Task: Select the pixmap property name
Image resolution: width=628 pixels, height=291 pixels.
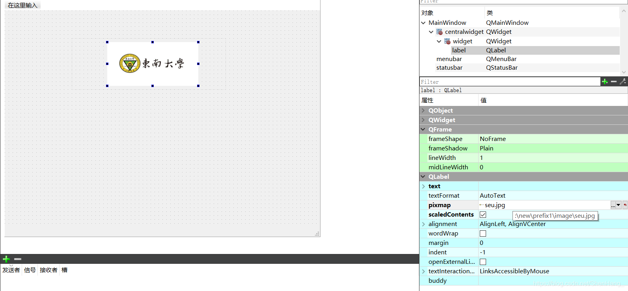Action: click(440, 205)
